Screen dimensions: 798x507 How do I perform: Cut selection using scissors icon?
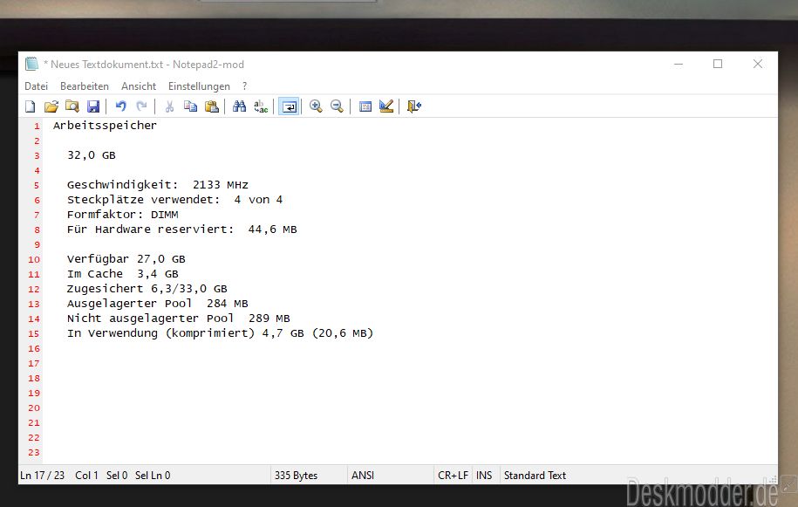(x=169, y=106)
